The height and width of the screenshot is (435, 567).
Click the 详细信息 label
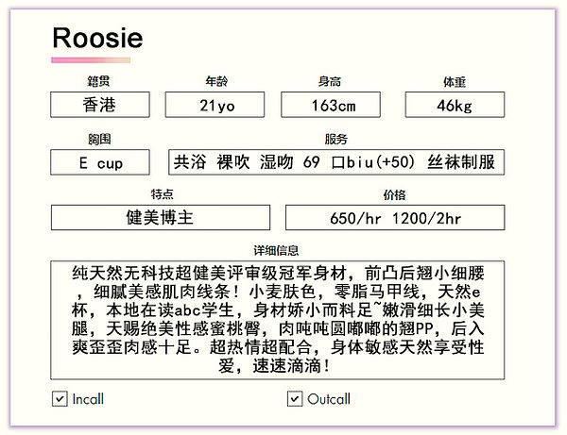tap(276, 250)
